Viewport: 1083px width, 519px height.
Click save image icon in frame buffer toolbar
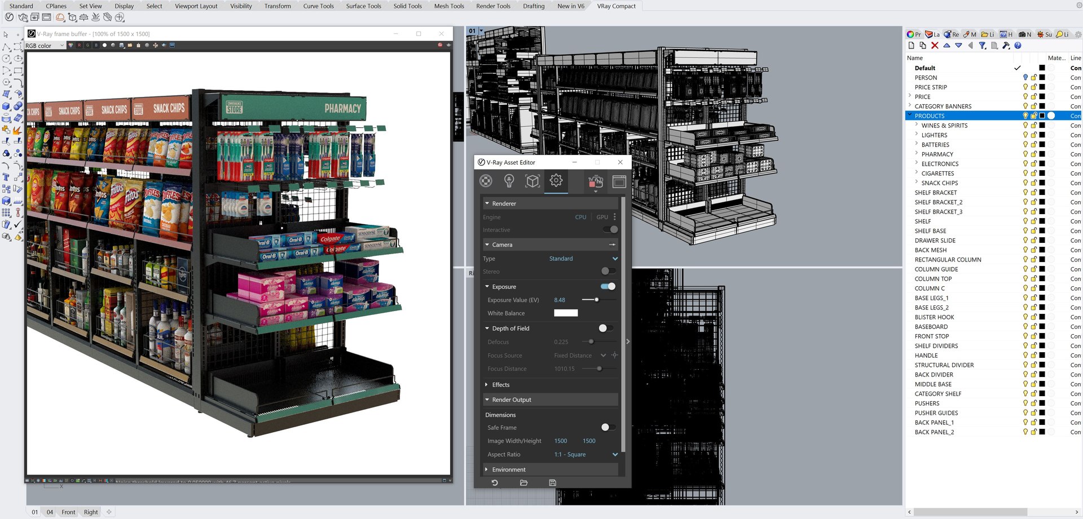121,45
